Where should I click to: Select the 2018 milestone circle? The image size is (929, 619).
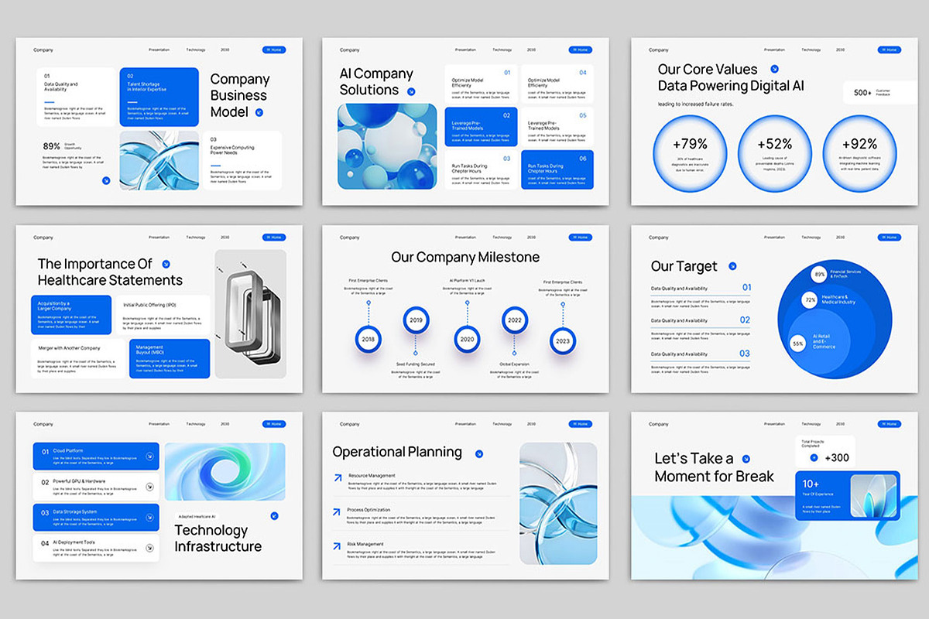[x=369, y=339]
